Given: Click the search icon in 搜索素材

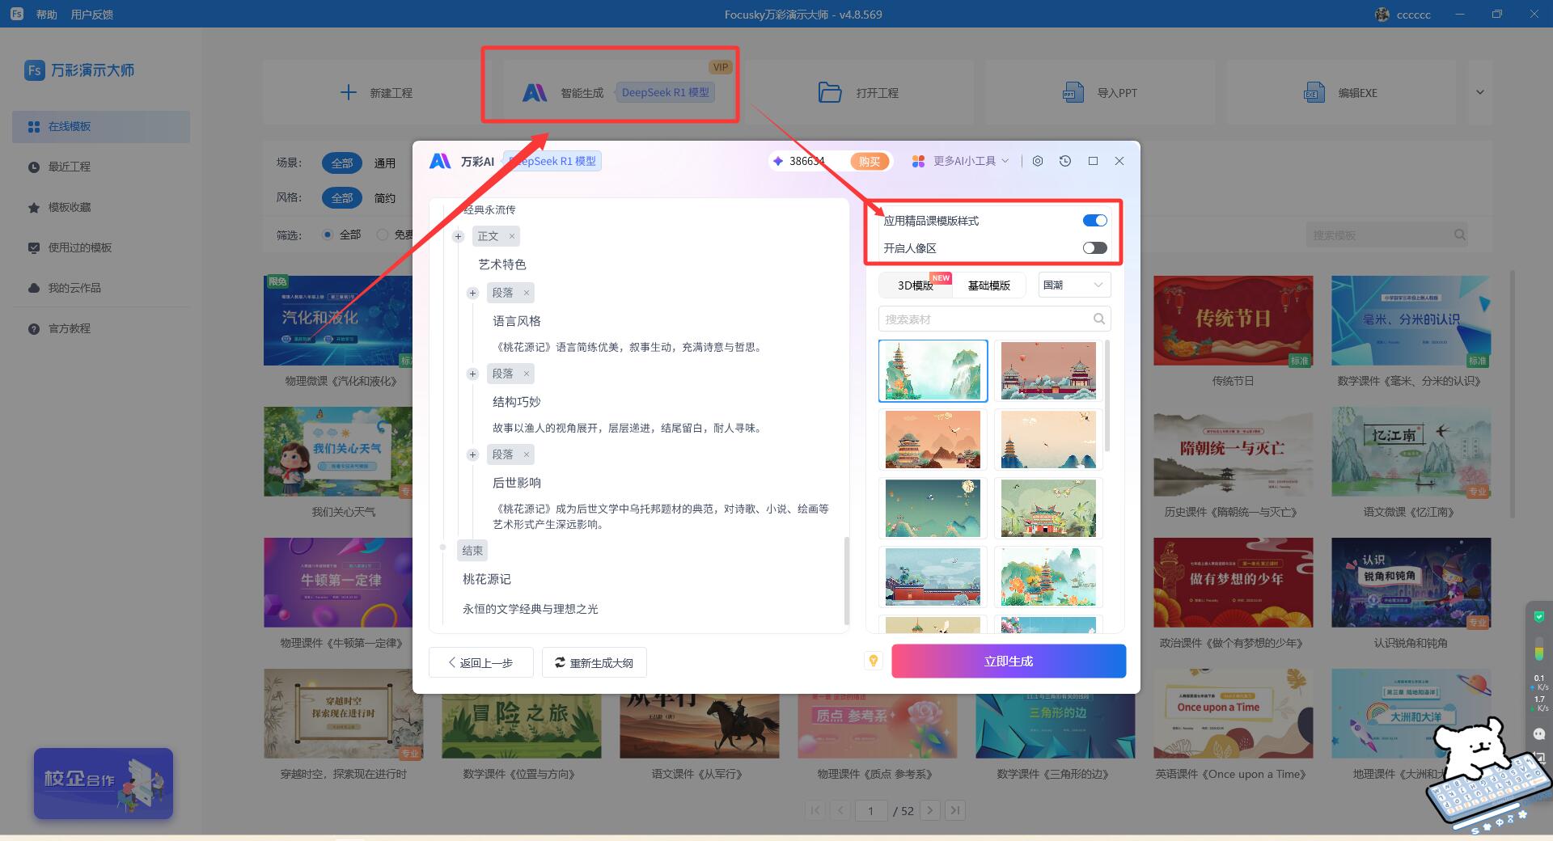Looking at the screenshot, I should 1099,319.
